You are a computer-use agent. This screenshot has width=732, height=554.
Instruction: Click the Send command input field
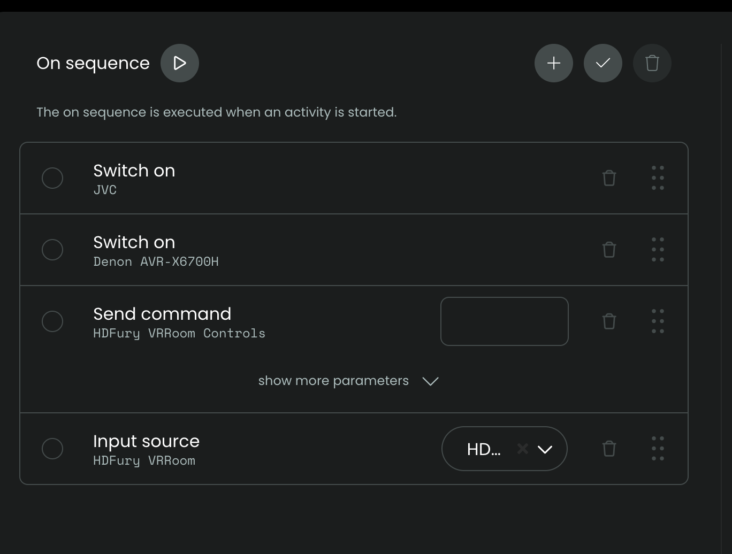tap(504, 321)
